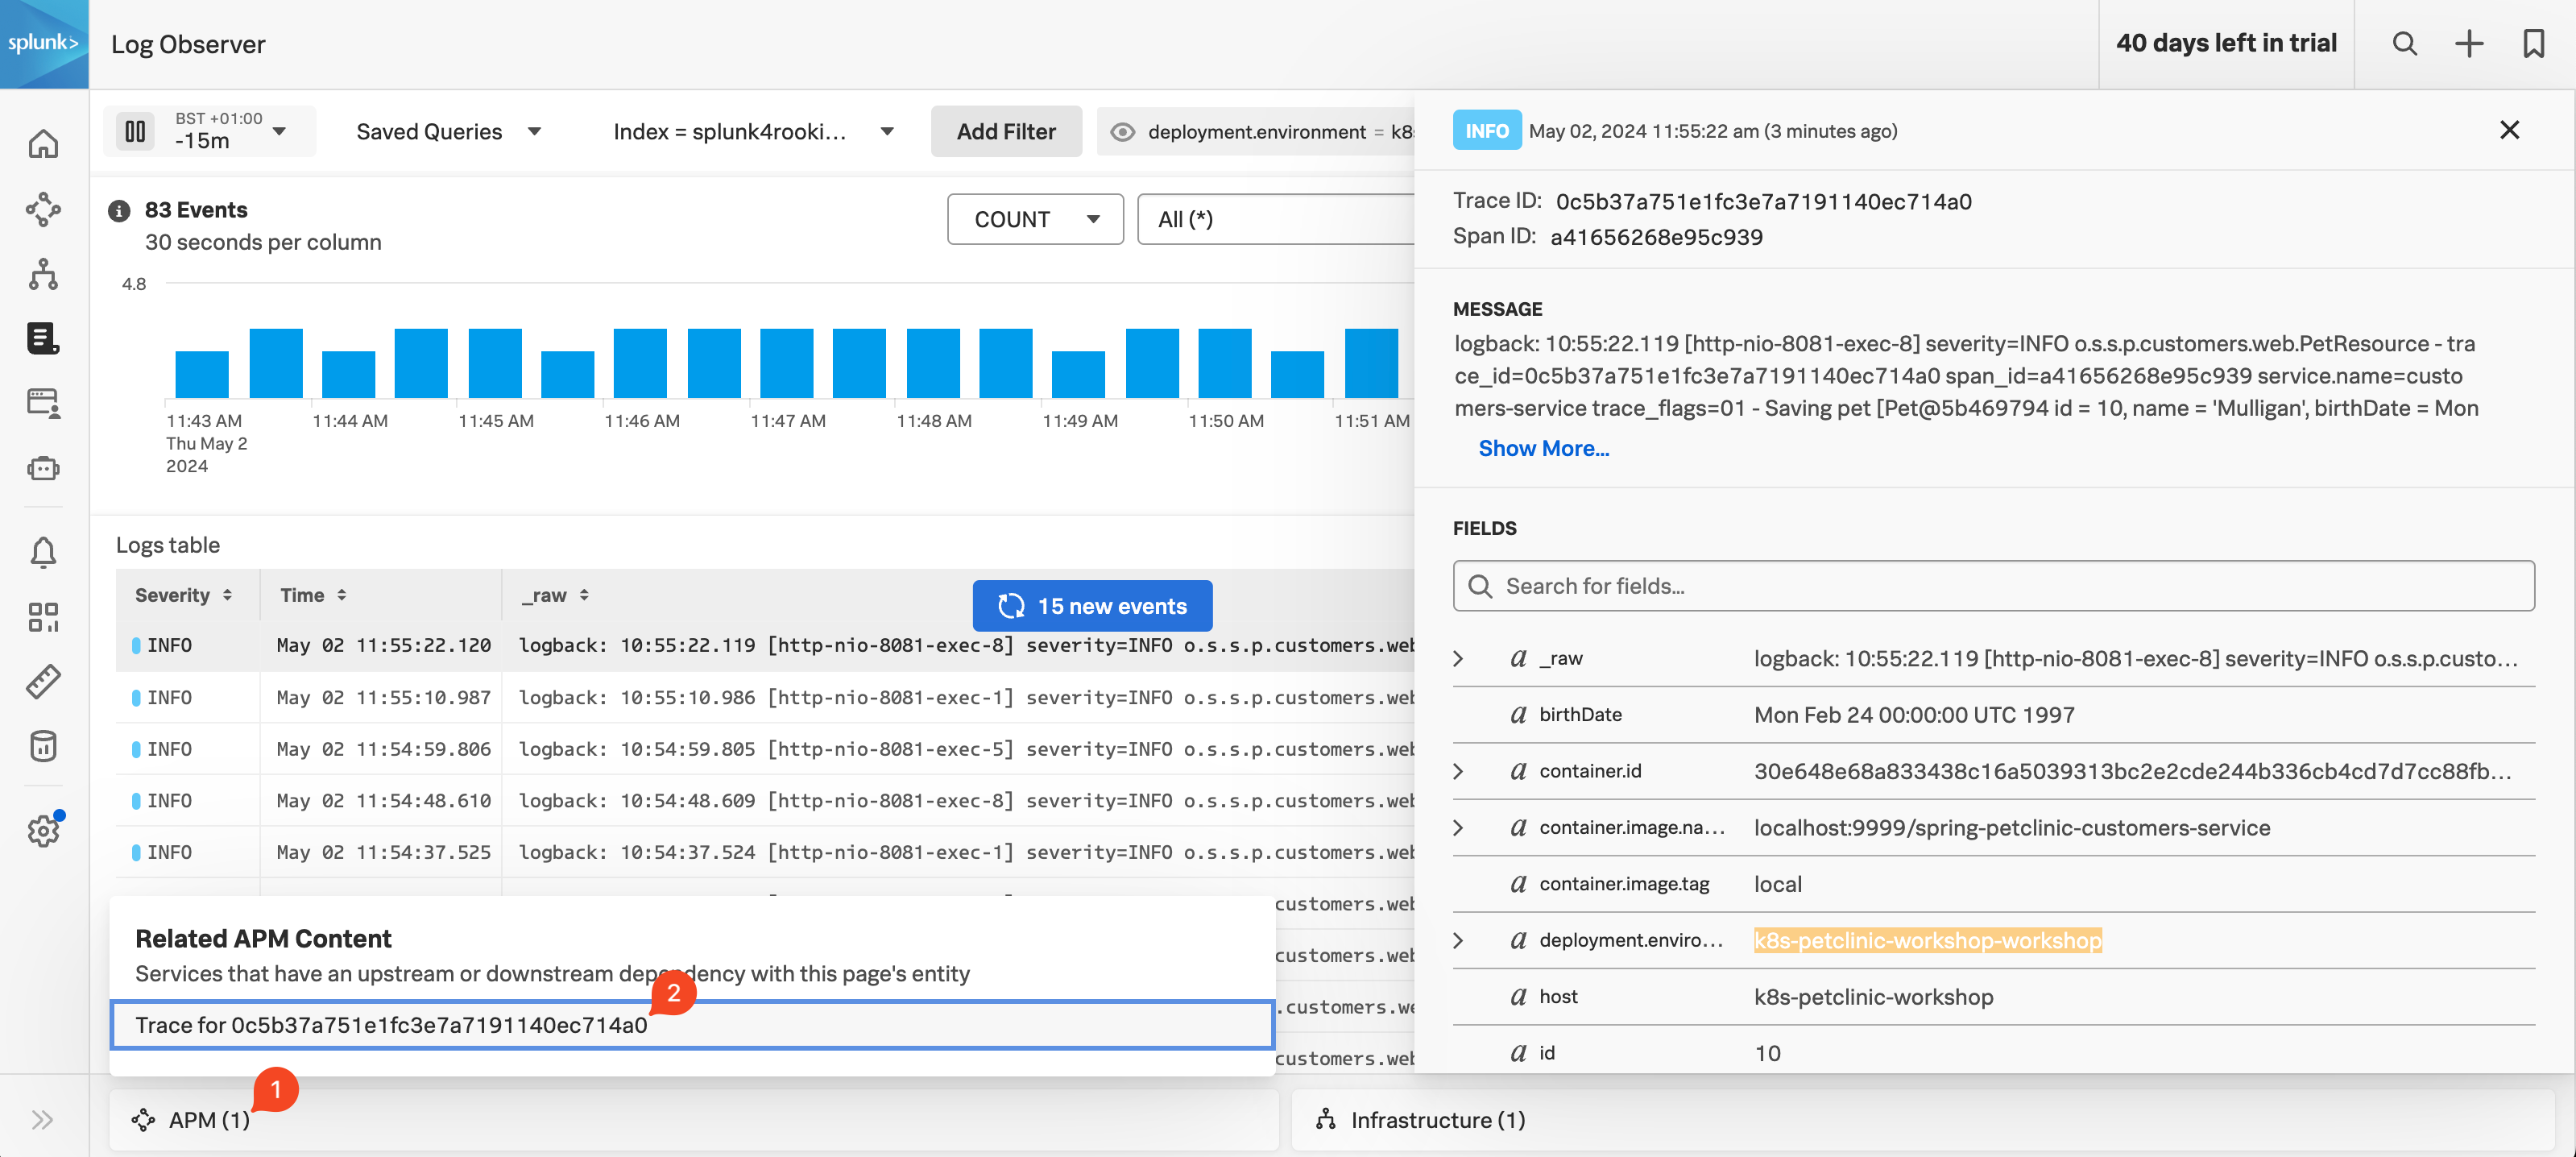Open APM icon in the sidebar
Screen dimensions: 2576x1157
[43, 209]
